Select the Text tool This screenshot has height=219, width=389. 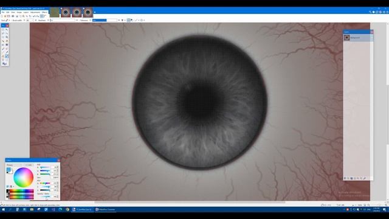point(3,60)
